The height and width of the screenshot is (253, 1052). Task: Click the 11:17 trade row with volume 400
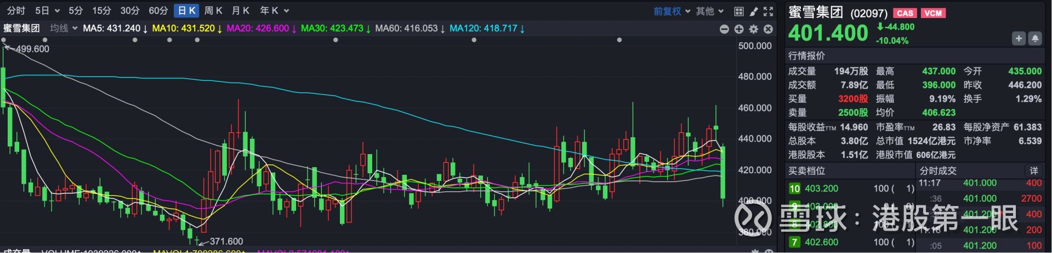coord(980,183)
